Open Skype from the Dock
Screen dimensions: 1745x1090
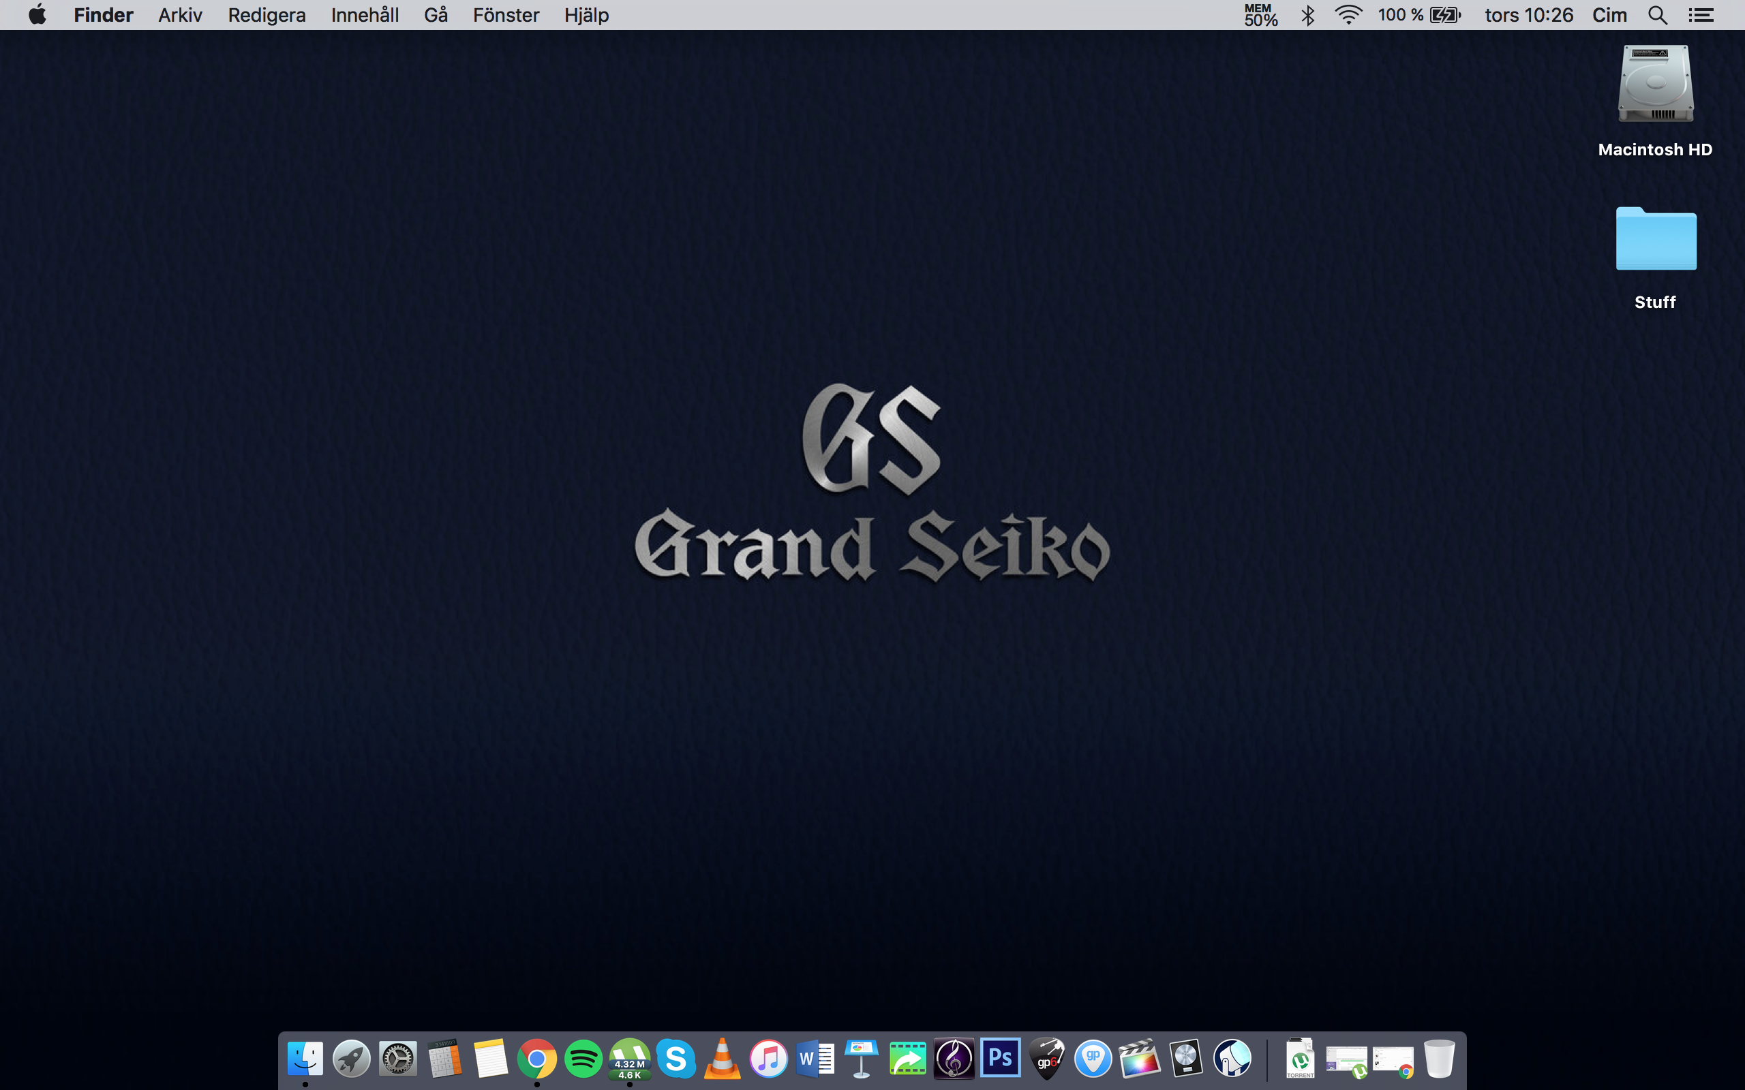tap(676, 1058)
